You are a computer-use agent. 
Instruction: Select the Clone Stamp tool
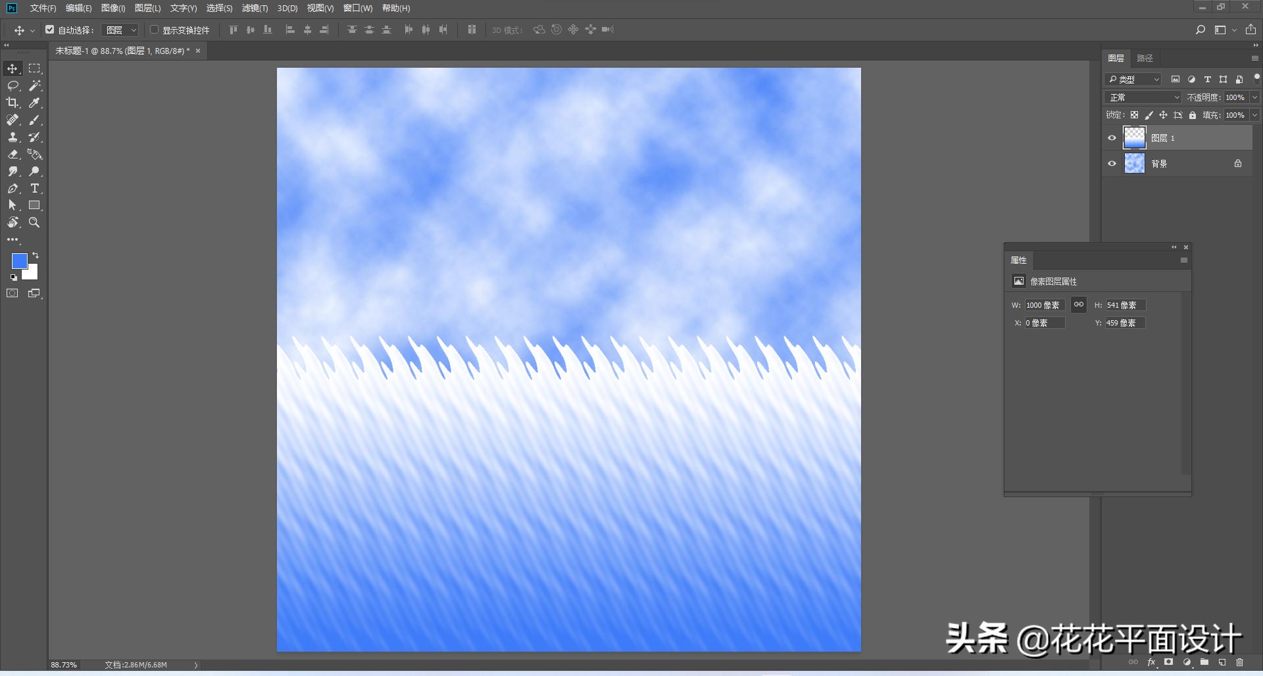(12, 137)
